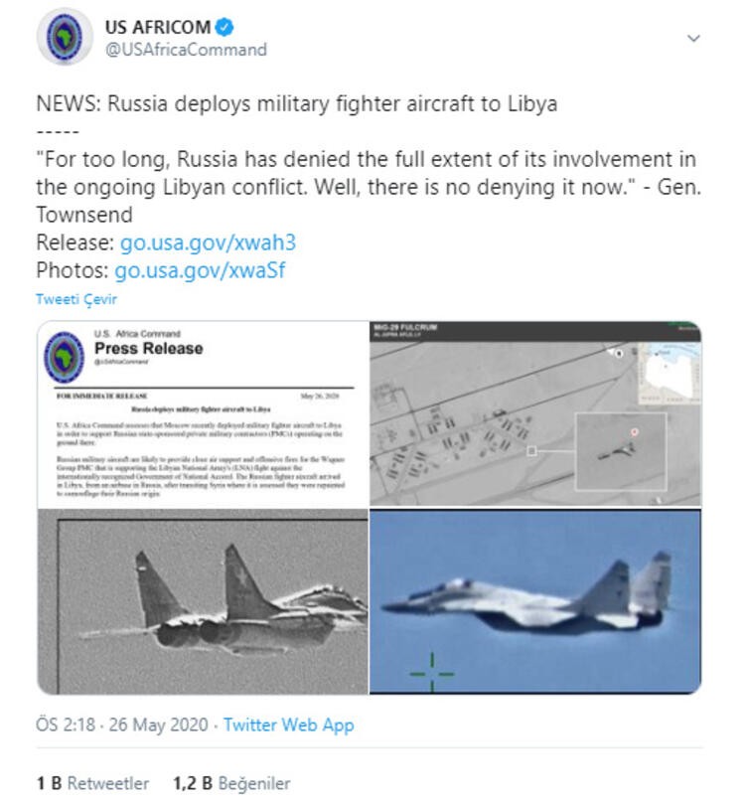The image size is (745, 807).
Task: Open the US AFRICOM profile avatar
Action: click(x=65, y=37)
